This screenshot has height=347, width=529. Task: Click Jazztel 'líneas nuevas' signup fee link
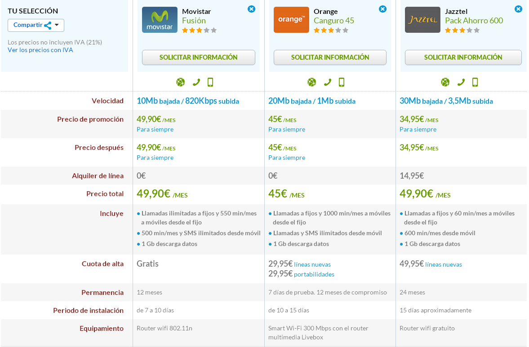tap(443, 264)
